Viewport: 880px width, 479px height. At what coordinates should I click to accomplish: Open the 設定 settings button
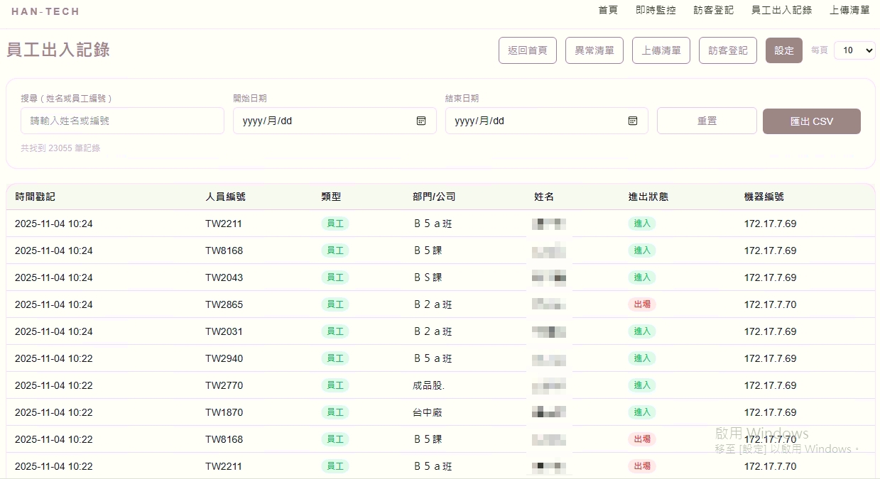click(x=783, y=50)
